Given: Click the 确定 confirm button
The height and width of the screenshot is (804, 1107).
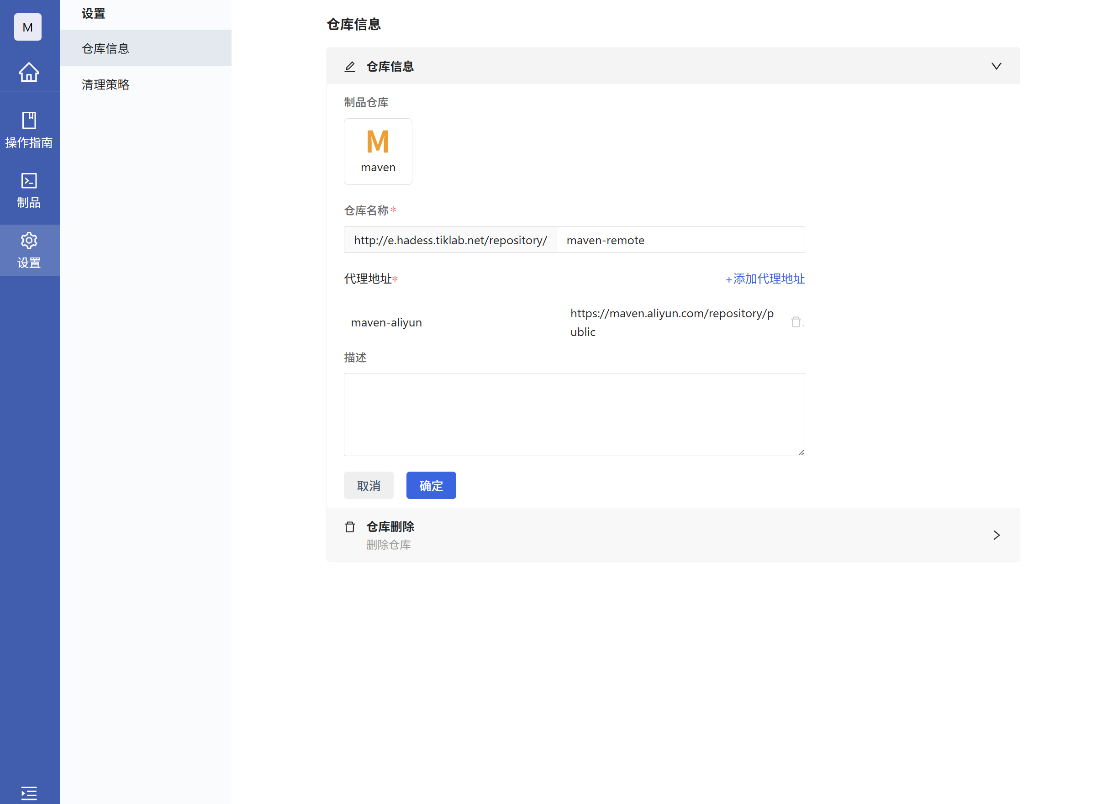Looking at the screenshot, I should 431,485.
